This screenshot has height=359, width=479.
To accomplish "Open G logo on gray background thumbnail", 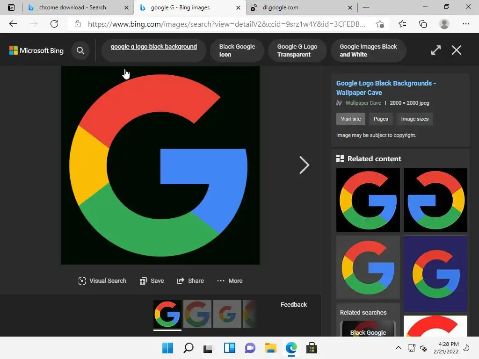I will pos(368,267).
